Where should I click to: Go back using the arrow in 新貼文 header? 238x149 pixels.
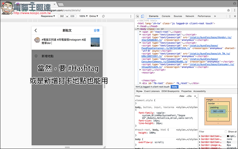[x=36, y=30]
